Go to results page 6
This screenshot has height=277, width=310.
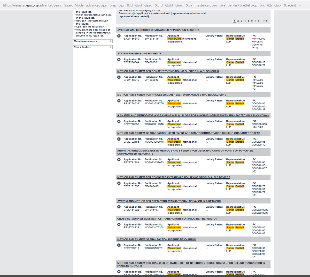click(x=252, y=21)
